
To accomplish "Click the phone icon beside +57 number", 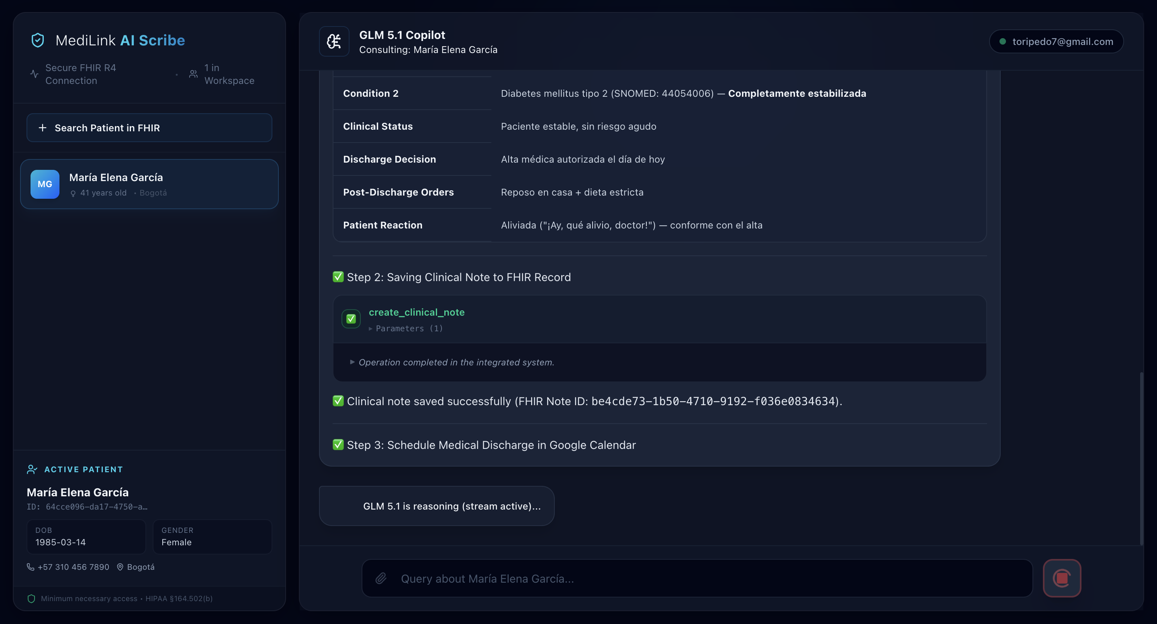I will pos(31,567).
